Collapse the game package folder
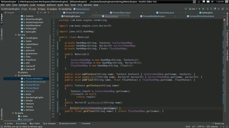Image resolution: width=229 pixels, height=128 pixels. 13,113
